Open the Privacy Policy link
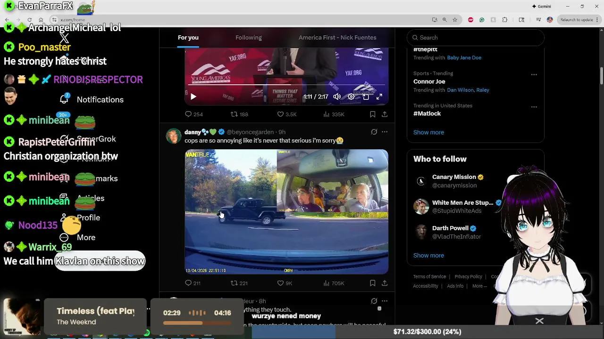 [x=468, y=277]
